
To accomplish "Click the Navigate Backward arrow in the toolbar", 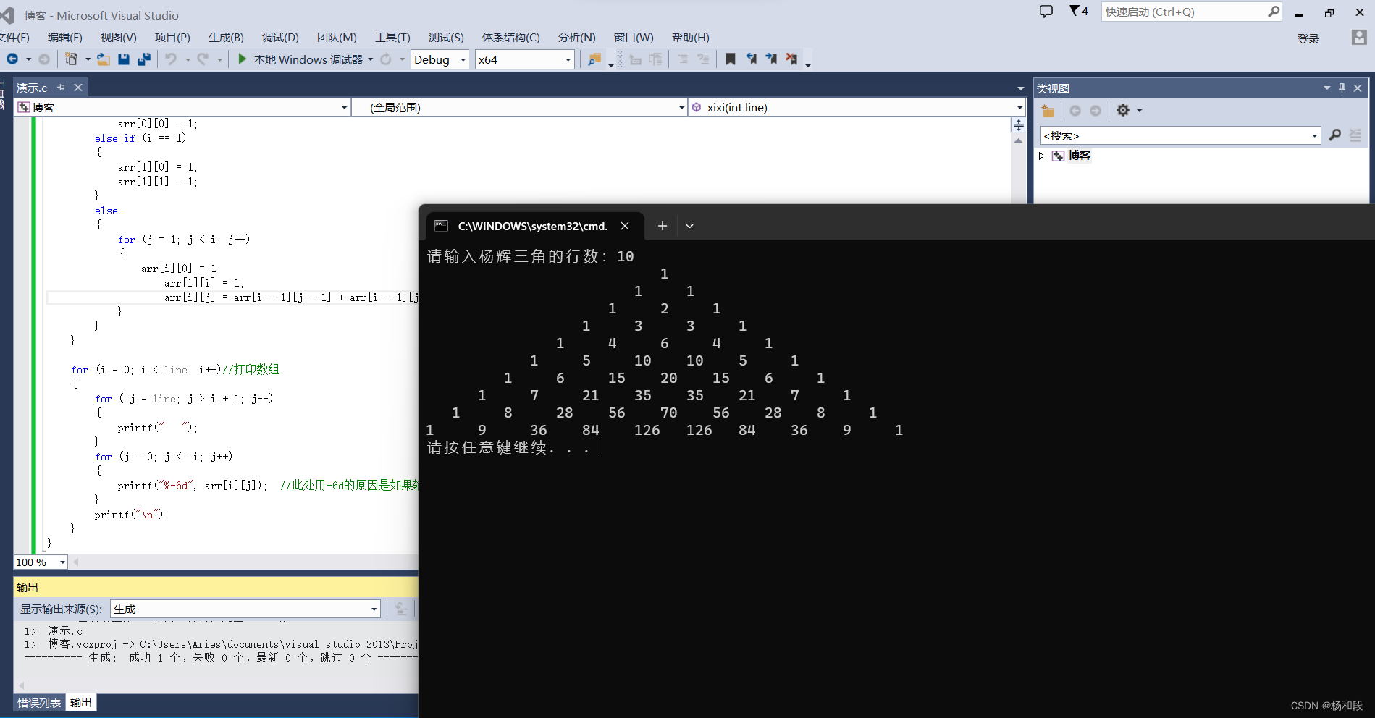I will pos(13,59).
